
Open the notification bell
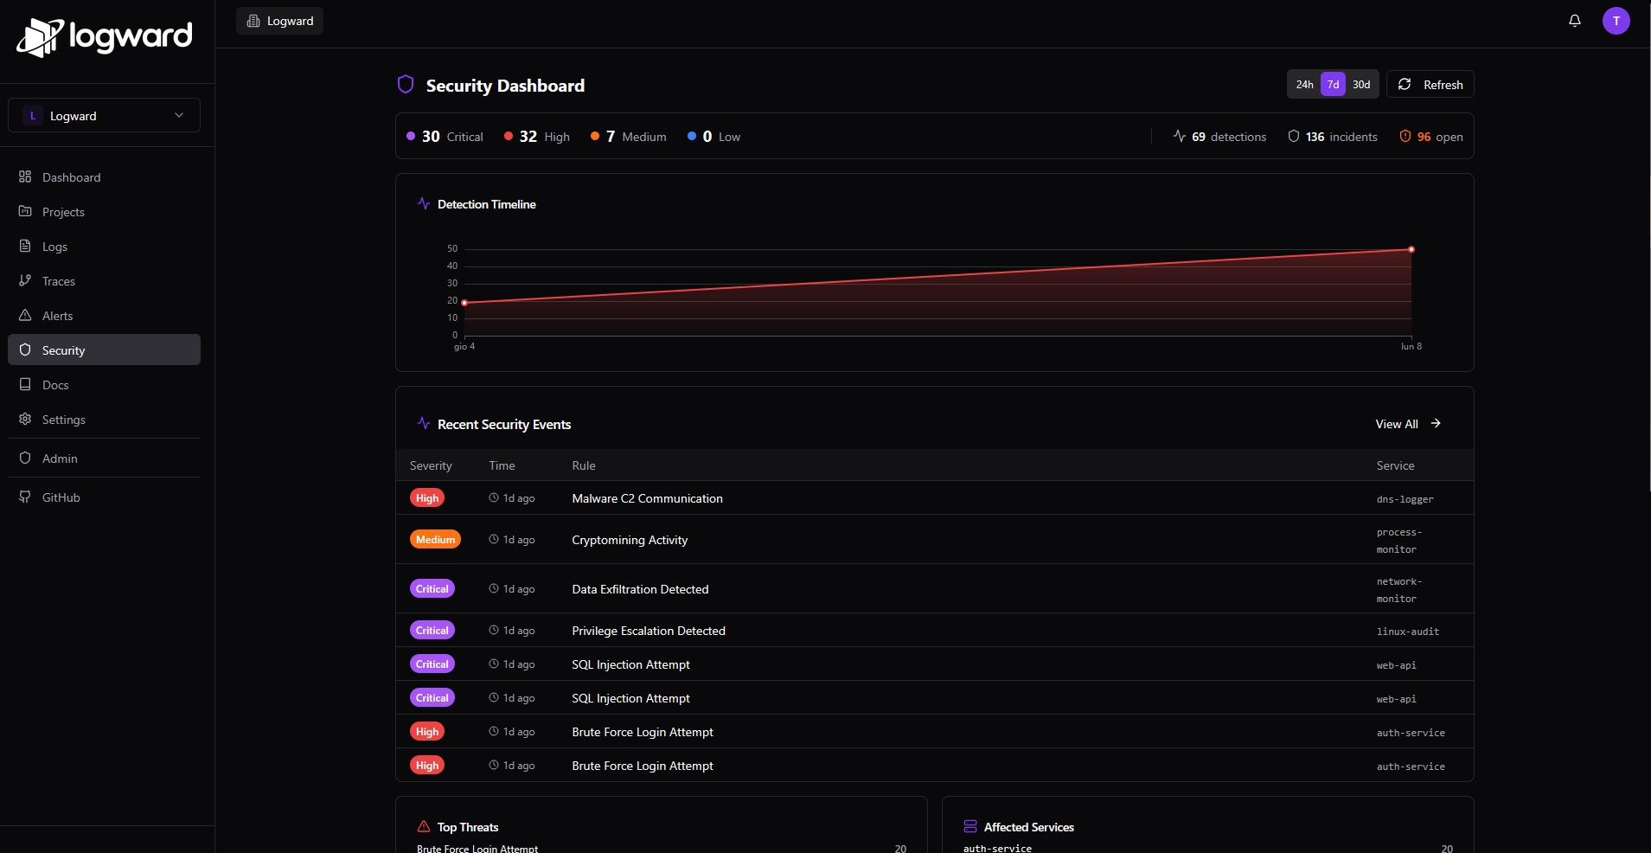[1574, 21]
